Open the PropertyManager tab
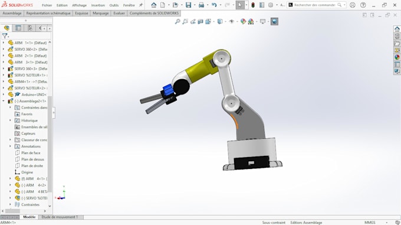 18,28
